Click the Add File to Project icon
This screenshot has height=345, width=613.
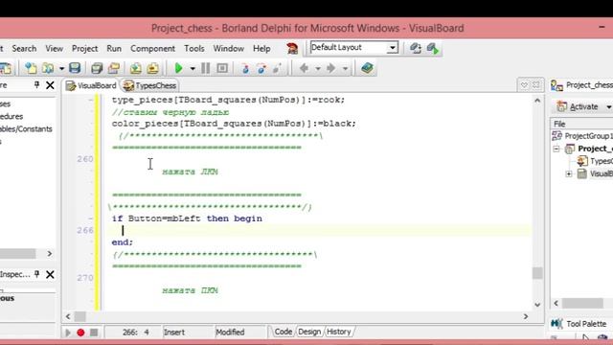click(x=136, y=68)
